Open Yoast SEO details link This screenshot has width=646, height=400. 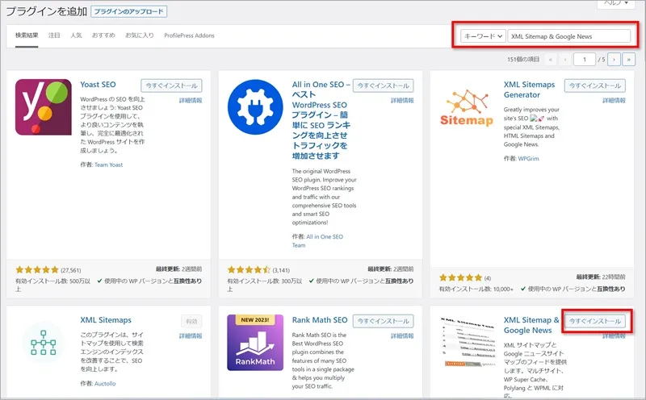pyautogui.click(x=191, y=101)
